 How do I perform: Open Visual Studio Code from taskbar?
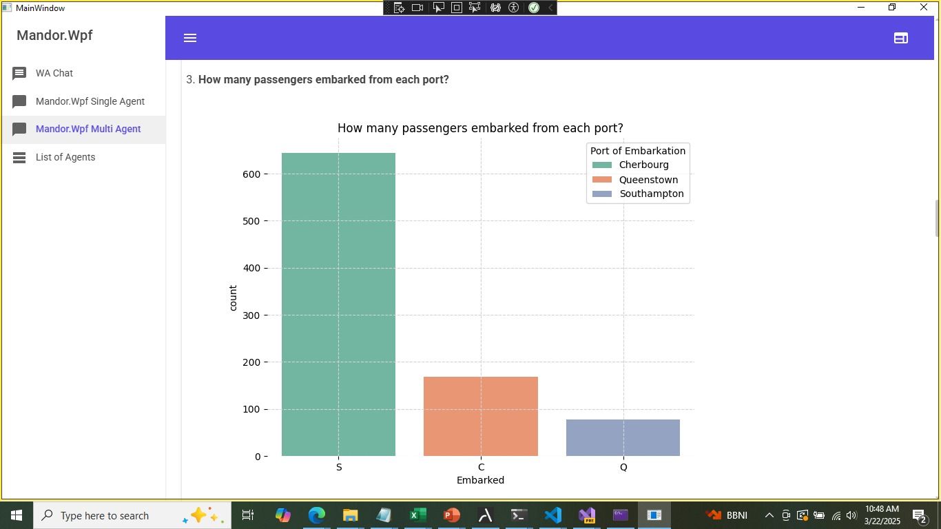pyautogui.click(x=552, y=515)
